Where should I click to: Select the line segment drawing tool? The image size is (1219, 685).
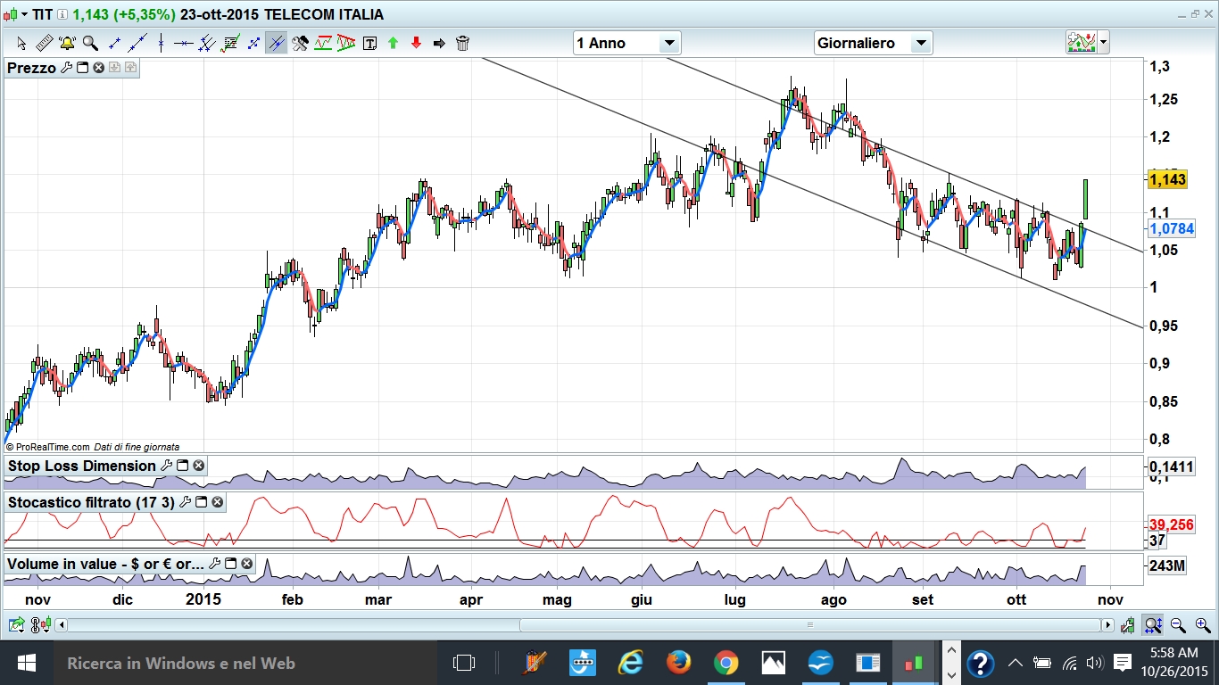pyautogui.click(x=114, y=43)
